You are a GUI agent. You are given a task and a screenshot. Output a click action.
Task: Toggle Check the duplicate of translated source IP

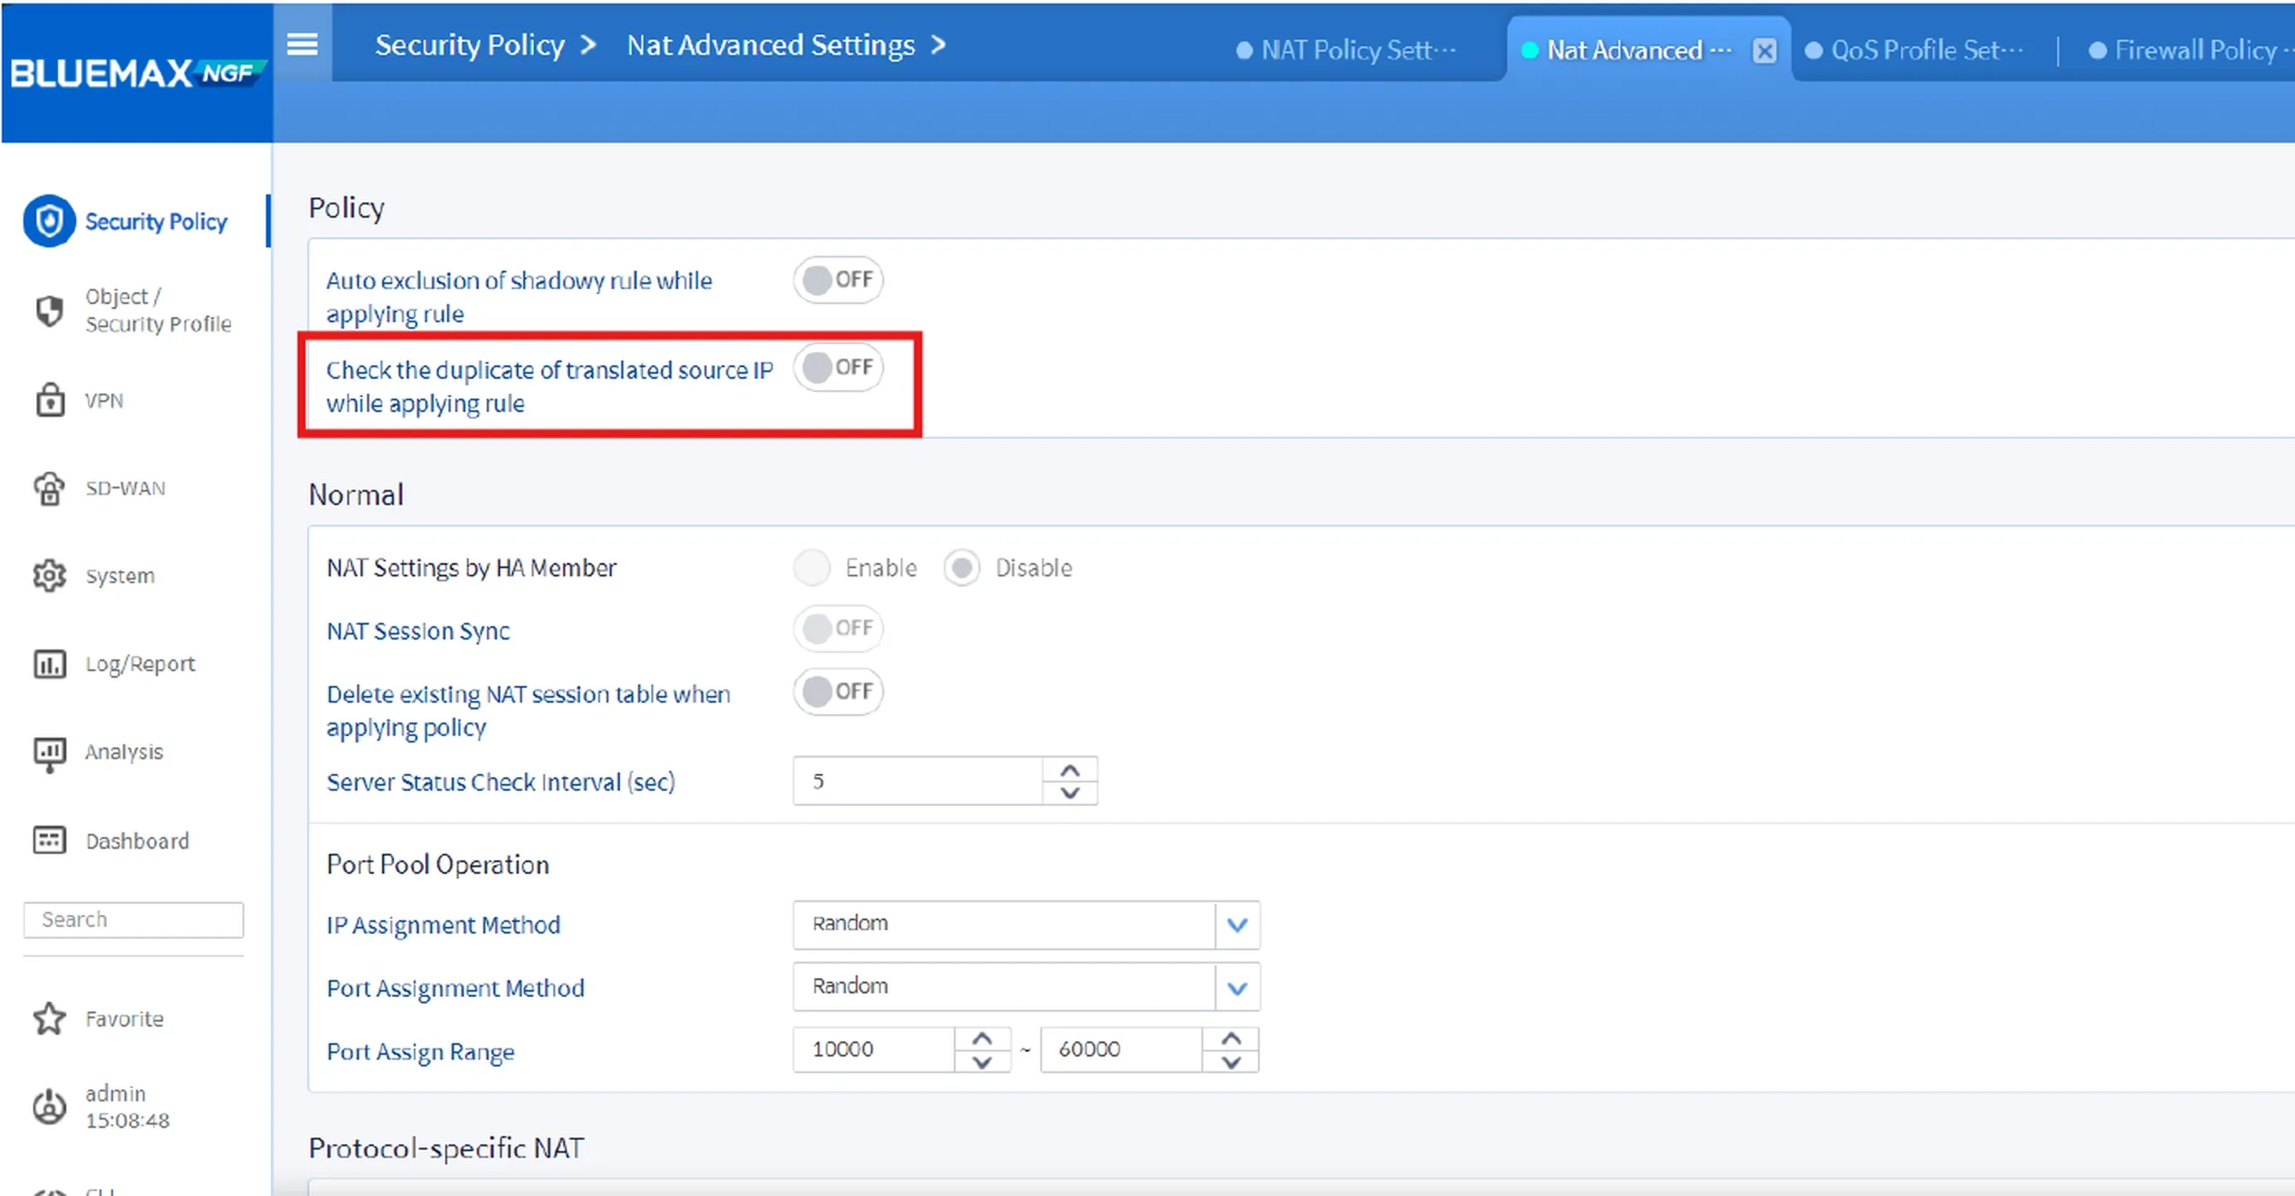pyautogui.click(x=838, y=367)
